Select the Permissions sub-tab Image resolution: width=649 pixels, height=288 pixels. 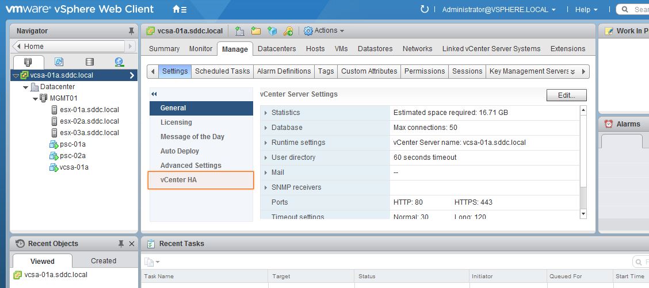(x=425, y=71)
